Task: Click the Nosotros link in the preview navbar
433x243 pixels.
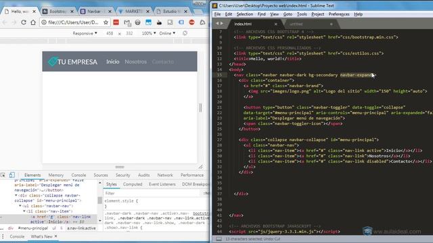Action: [x=135, y=61]
